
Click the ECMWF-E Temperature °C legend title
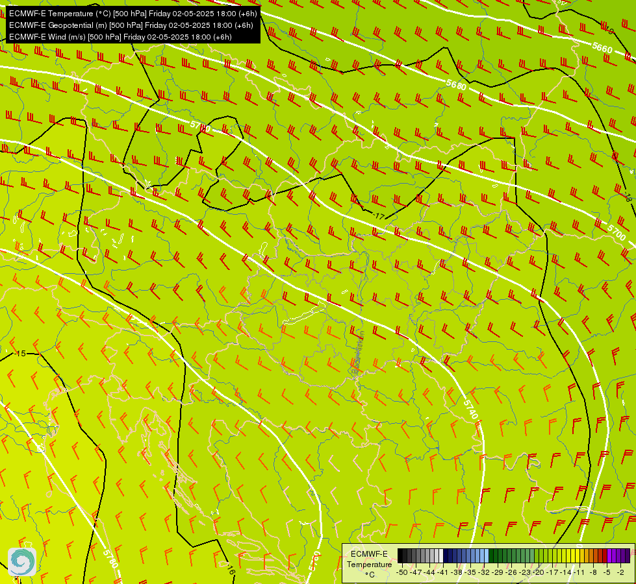pyautogui.click(x=370, y=564)
